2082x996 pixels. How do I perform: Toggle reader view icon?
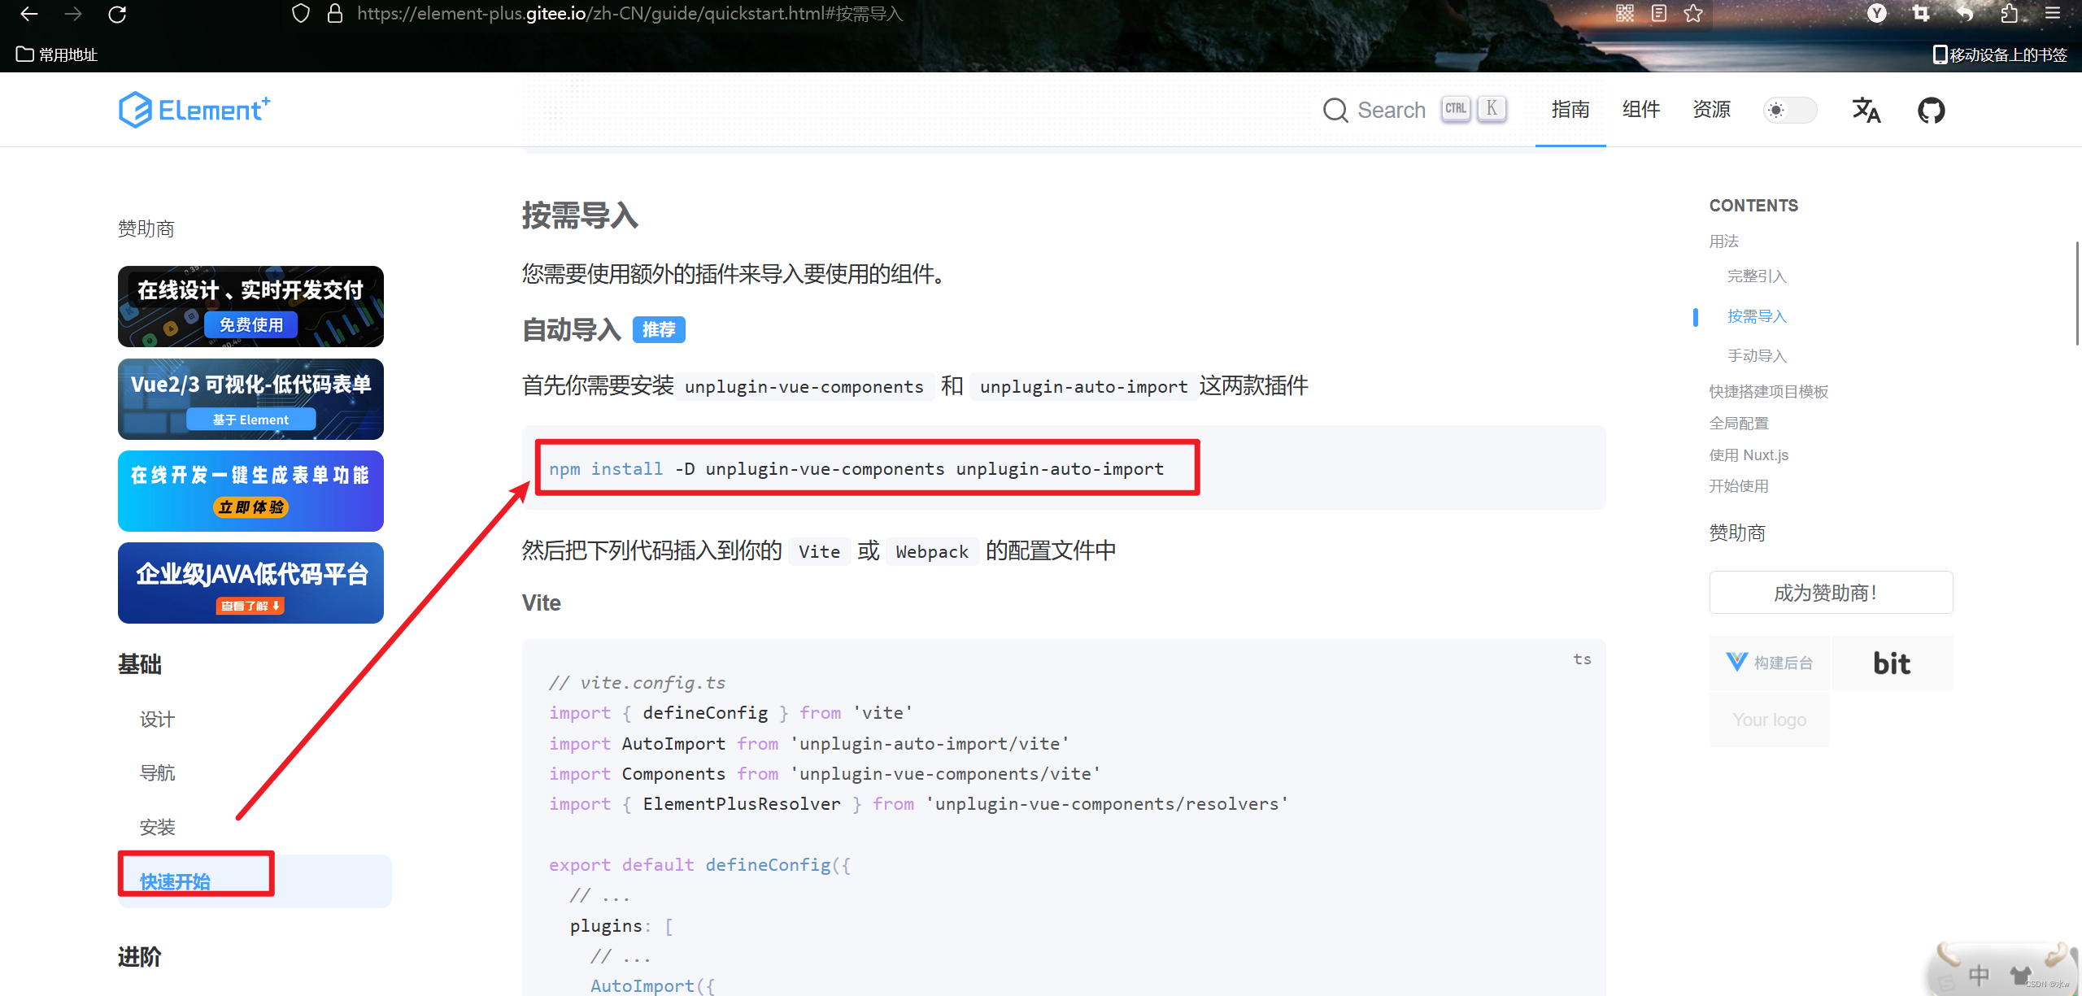(1659, 13)
